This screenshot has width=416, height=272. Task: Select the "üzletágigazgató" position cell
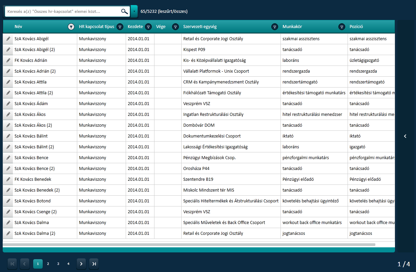[371, 60]
